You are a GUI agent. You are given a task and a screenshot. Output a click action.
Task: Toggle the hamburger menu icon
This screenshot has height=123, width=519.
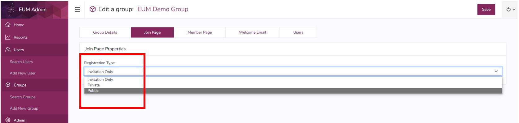[78, 10]
